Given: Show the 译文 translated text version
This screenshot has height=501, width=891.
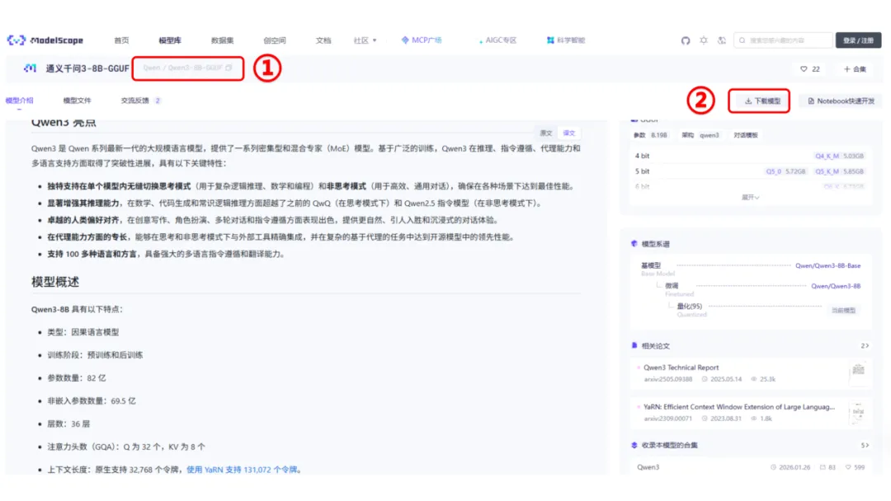Looking at the screenshot, I should coord(568,133).
